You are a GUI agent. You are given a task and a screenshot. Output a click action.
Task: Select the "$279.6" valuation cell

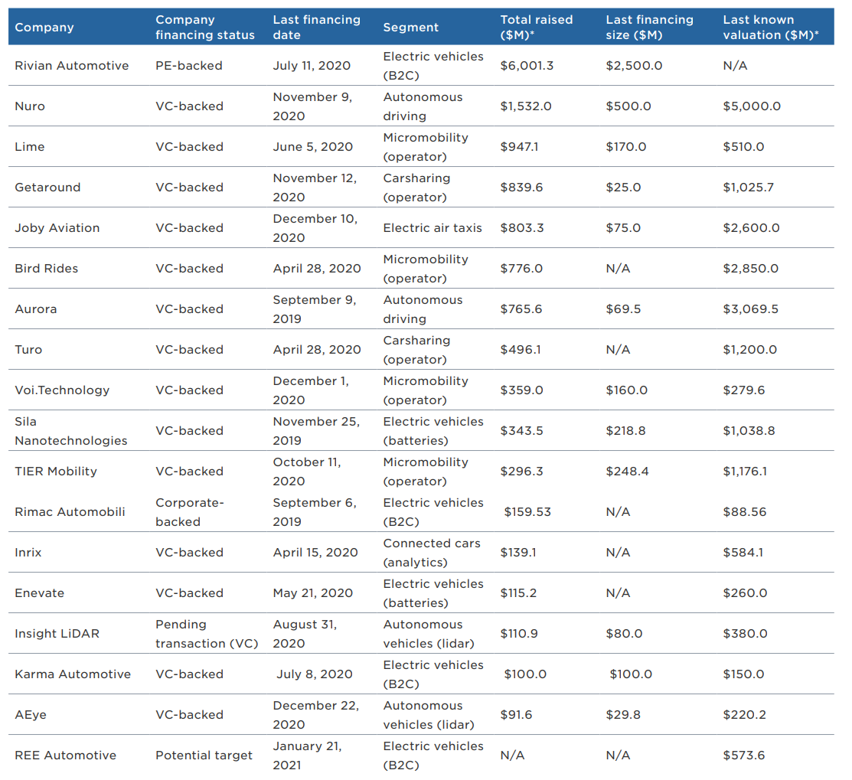(743, 390)
